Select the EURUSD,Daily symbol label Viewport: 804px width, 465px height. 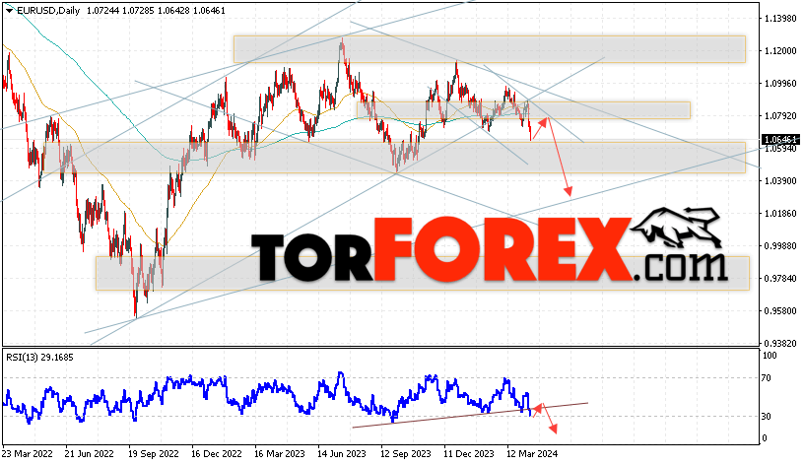48,11
